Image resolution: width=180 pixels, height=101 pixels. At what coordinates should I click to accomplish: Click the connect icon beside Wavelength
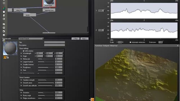point(21,53)
